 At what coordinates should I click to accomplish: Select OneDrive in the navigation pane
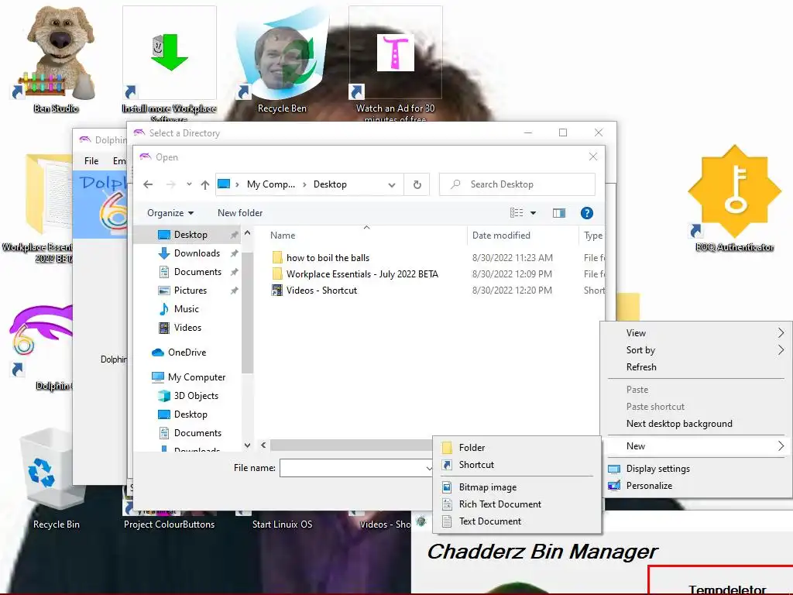click(187, 353)
